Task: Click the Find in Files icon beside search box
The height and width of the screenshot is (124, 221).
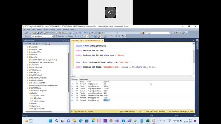Action: [143, 33]
